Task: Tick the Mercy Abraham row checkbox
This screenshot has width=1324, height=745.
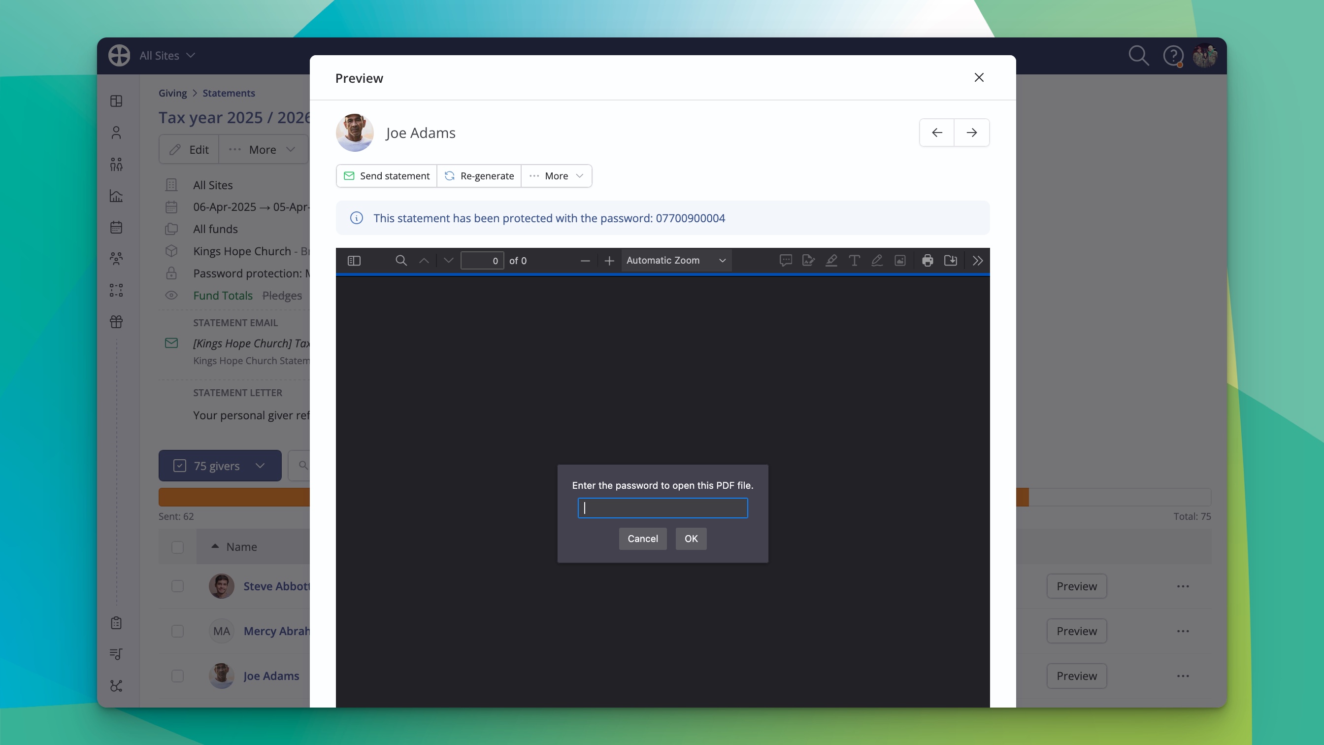Action: tap(177, 631)
